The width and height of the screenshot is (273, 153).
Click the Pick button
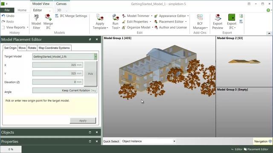point(90,74)
